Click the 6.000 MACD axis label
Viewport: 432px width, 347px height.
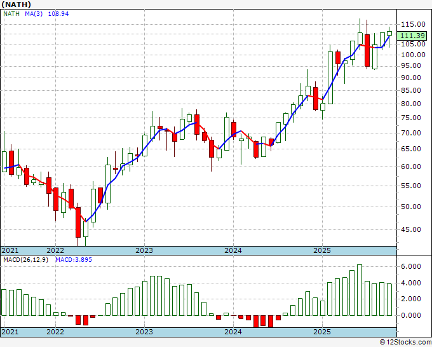(410, 266)
